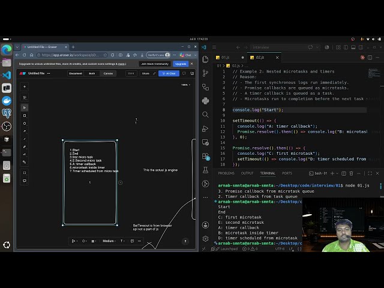Open the text style T dropdown

point(122,241)
